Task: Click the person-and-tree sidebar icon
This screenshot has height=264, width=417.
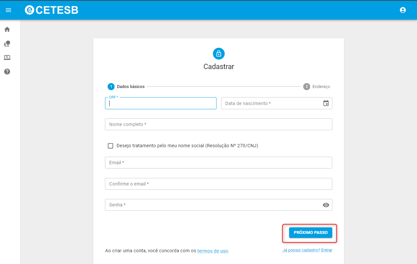Action: pos(7,44)
